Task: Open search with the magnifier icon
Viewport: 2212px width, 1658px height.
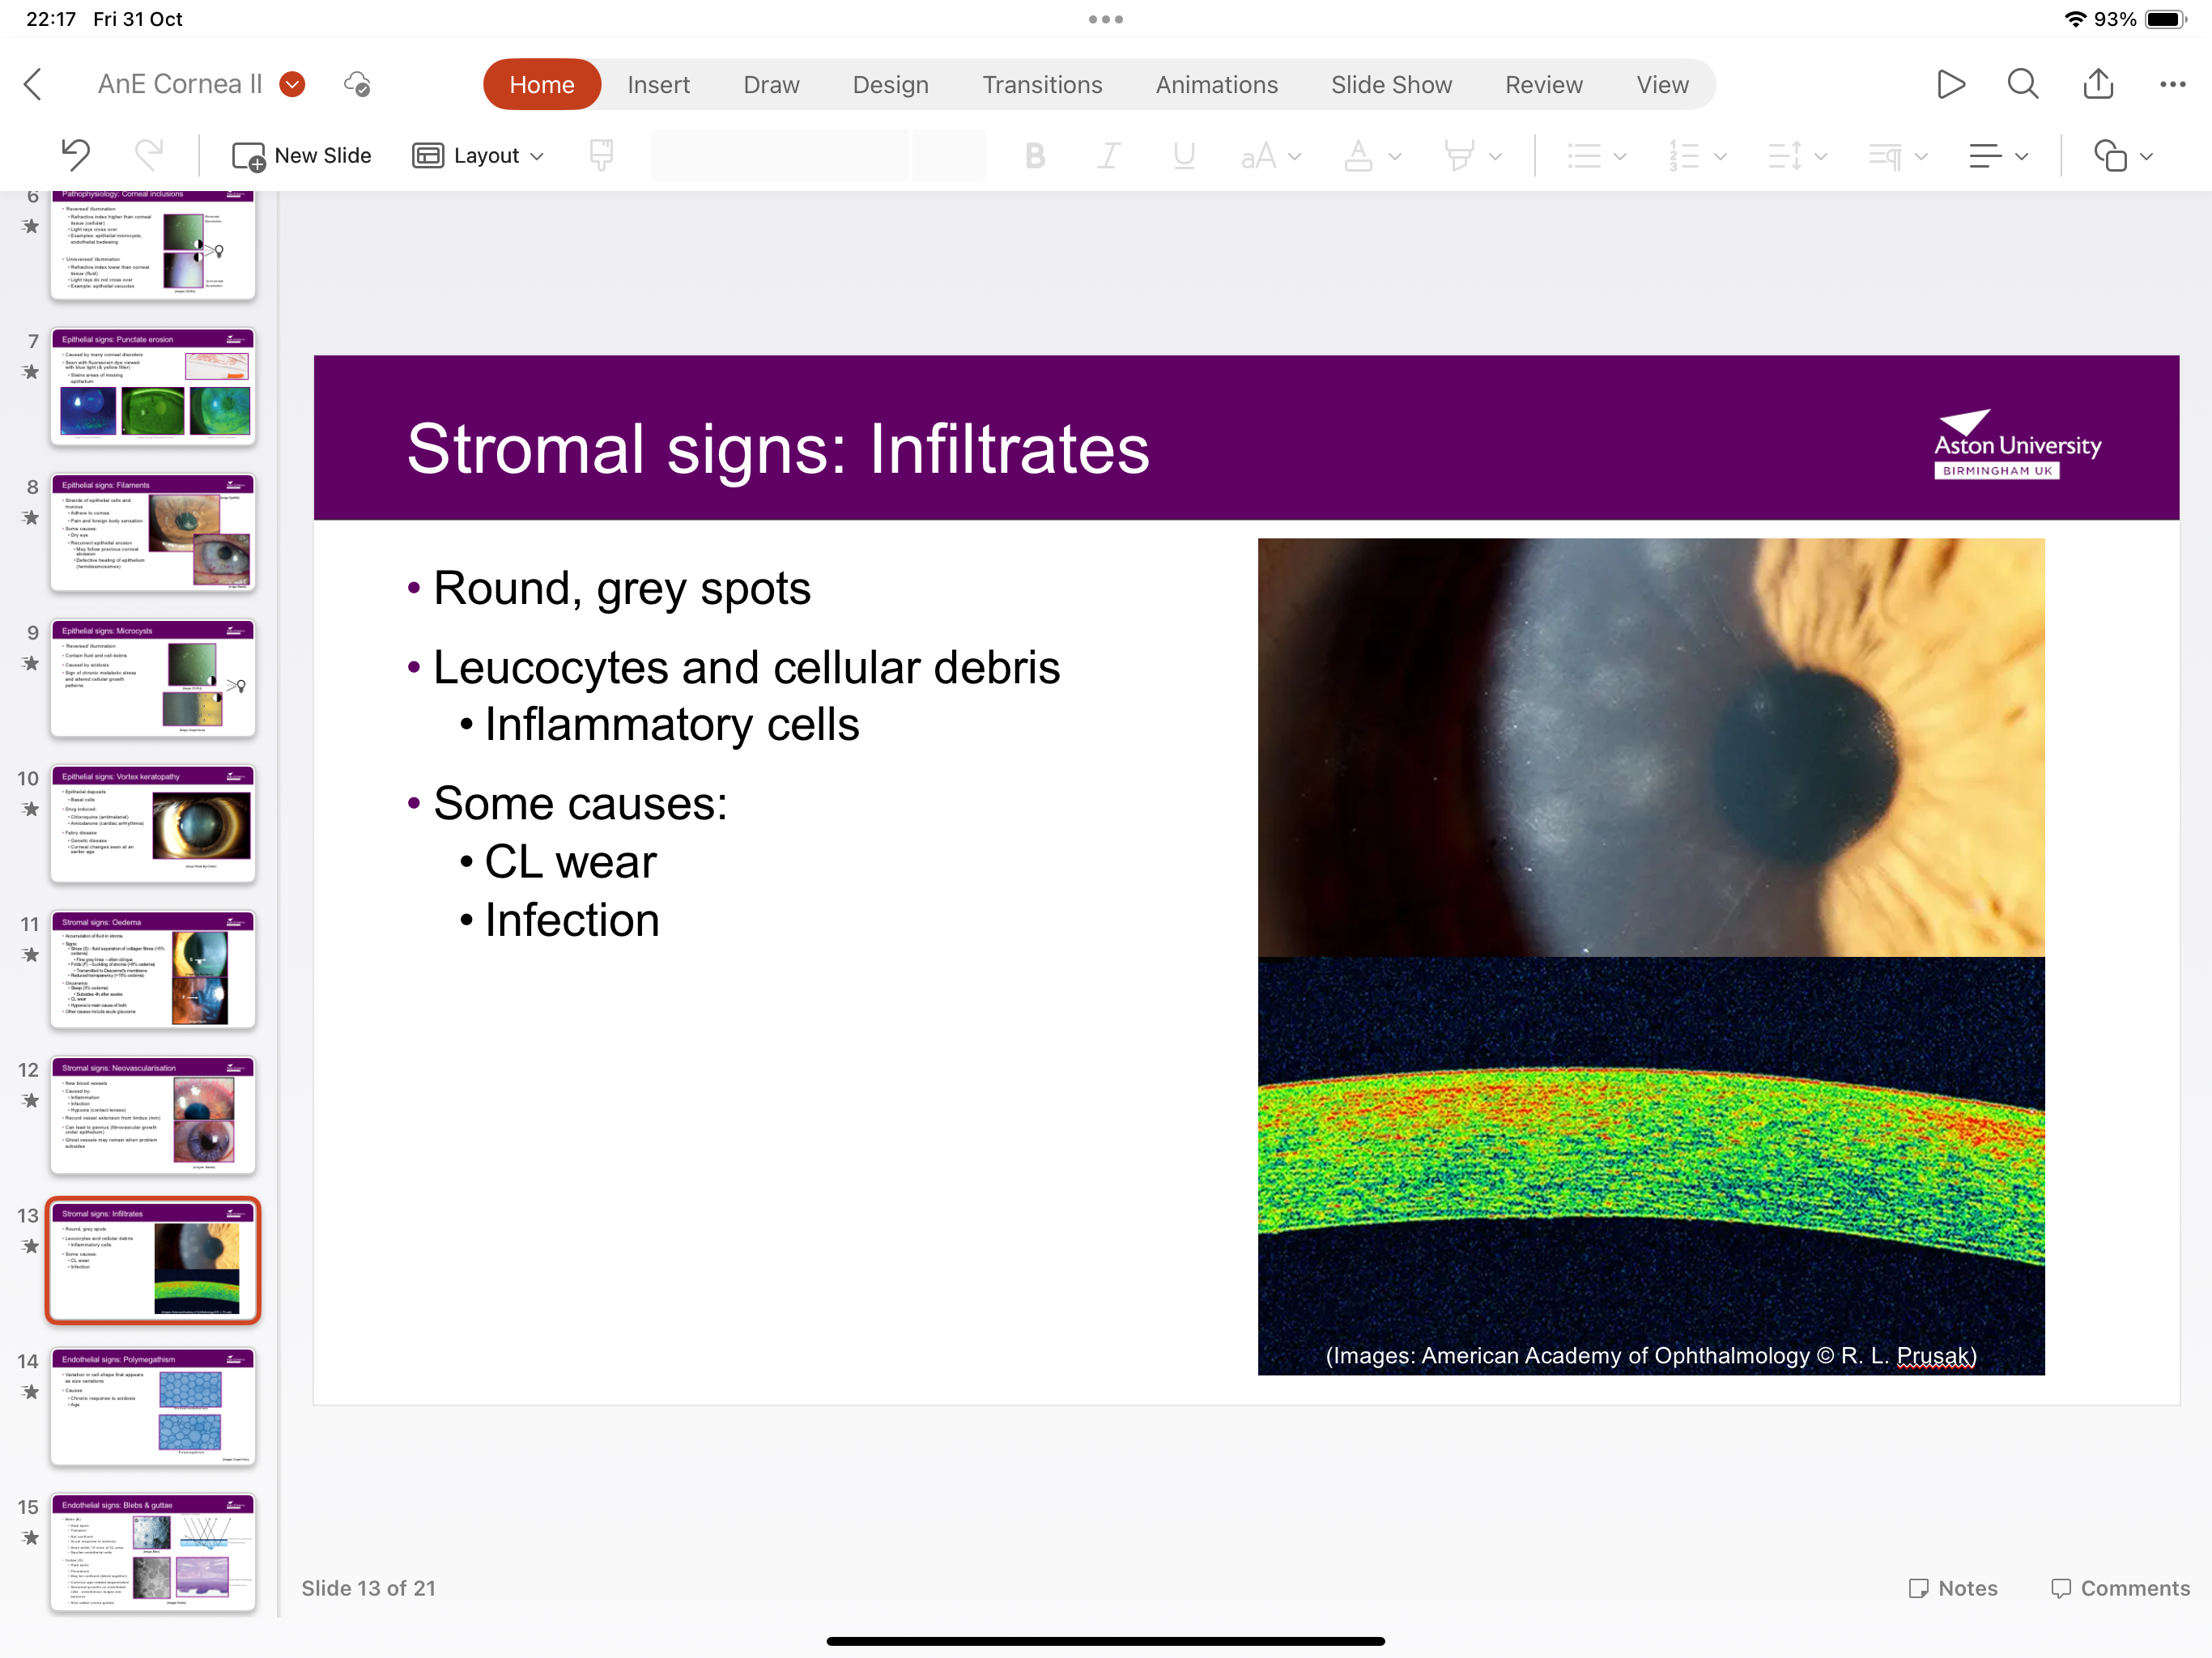Action: pyautogui.click(x=2022, y=84)
